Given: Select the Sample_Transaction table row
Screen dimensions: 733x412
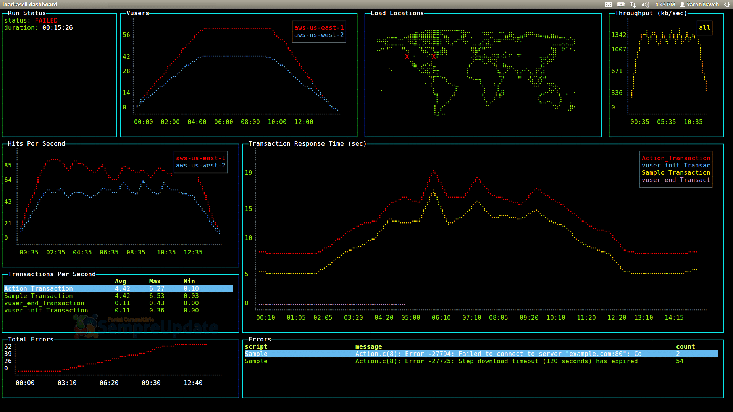Looking at the screenshot, I should 118,296.
